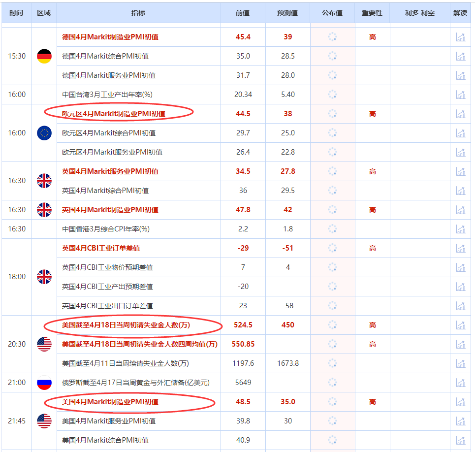Open 美国截至4月18日当周初请失业金人数(万) indicator
Image resolution: width=475 pixels, height=452 pixels.
coord(126,325)
